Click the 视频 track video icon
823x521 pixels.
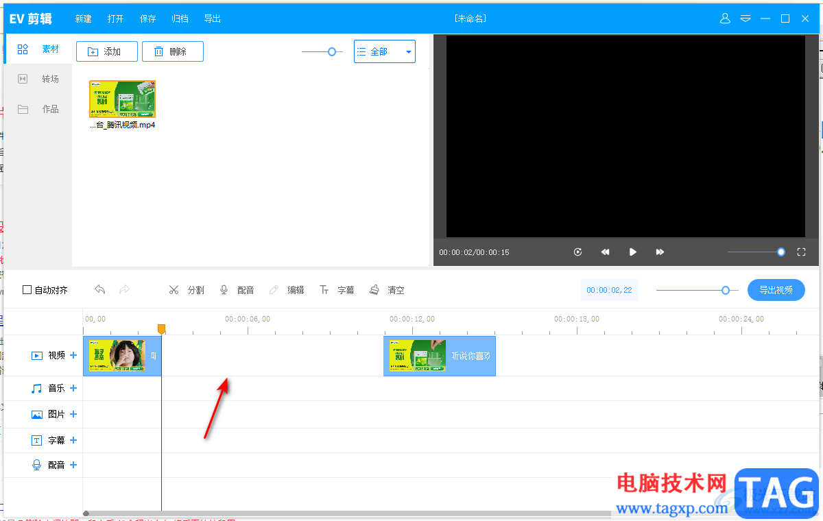click(x=37, y=355)
